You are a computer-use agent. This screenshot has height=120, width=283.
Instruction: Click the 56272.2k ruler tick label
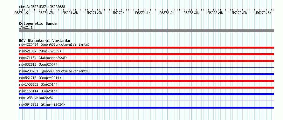click(x=167, y=13)
